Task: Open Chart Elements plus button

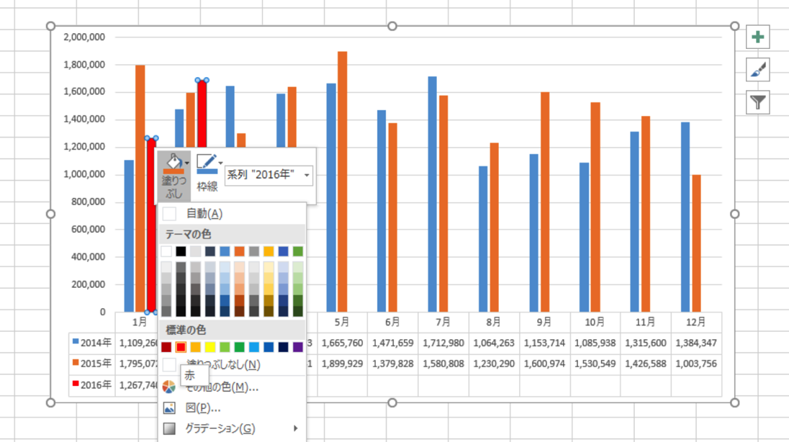Action: pos(758,37)
